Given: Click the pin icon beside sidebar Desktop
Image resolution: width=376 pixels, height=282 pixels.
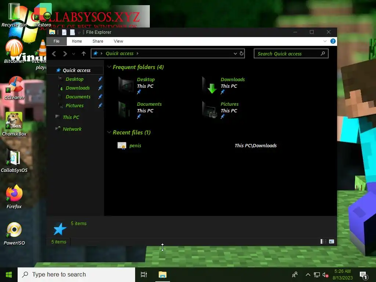Looking at the screenshot, I should click(100, 79).
